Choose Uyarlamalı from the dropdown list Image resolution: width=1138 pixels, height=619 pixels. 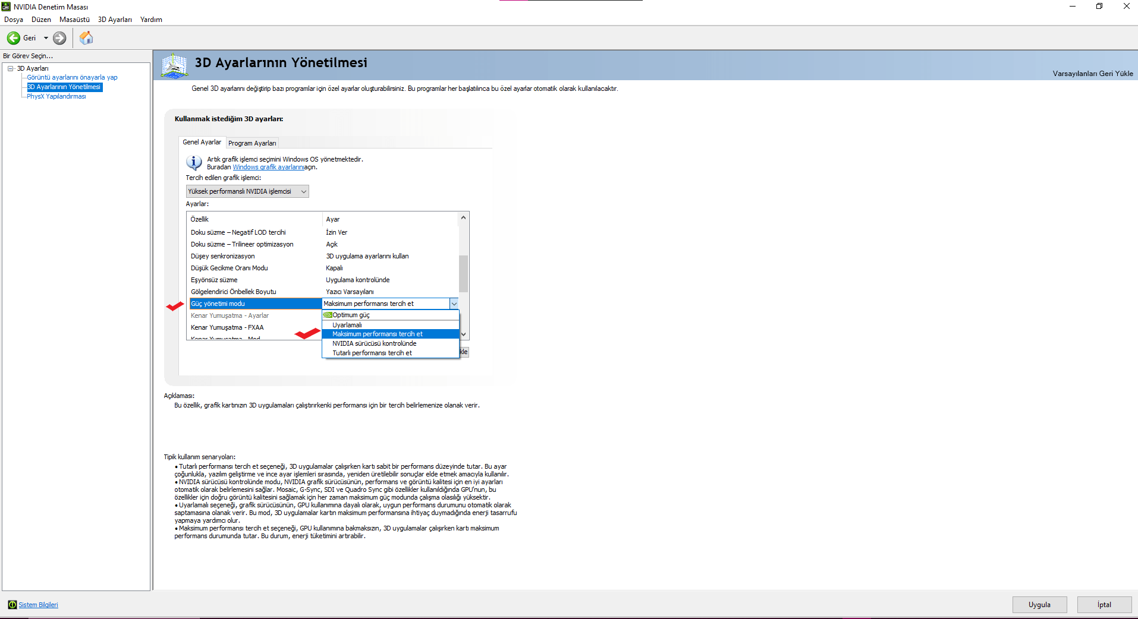click(x=391, y=325)
